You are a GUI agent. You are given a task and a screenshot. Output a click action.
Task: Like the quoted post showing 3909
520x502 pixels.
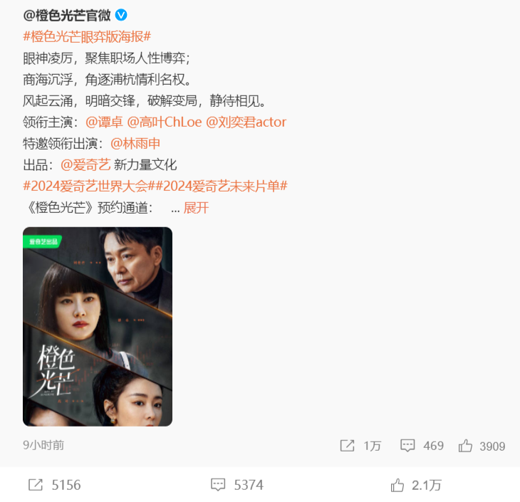pyautogui.click(x=465, y=446)
